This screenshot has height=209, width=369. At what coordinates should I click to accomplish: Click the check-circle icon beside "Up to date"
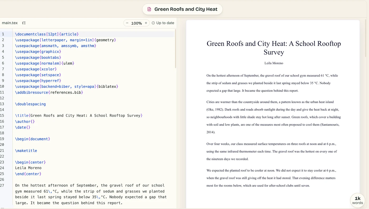pyautogui.click(x=153, y=23)
